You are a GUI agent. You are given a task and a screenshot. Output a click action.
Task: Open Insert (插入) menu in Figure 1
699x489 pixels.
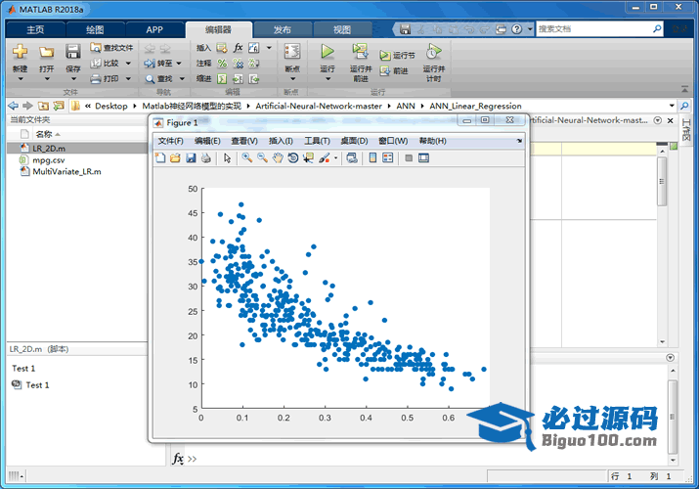tap(281, 141)
